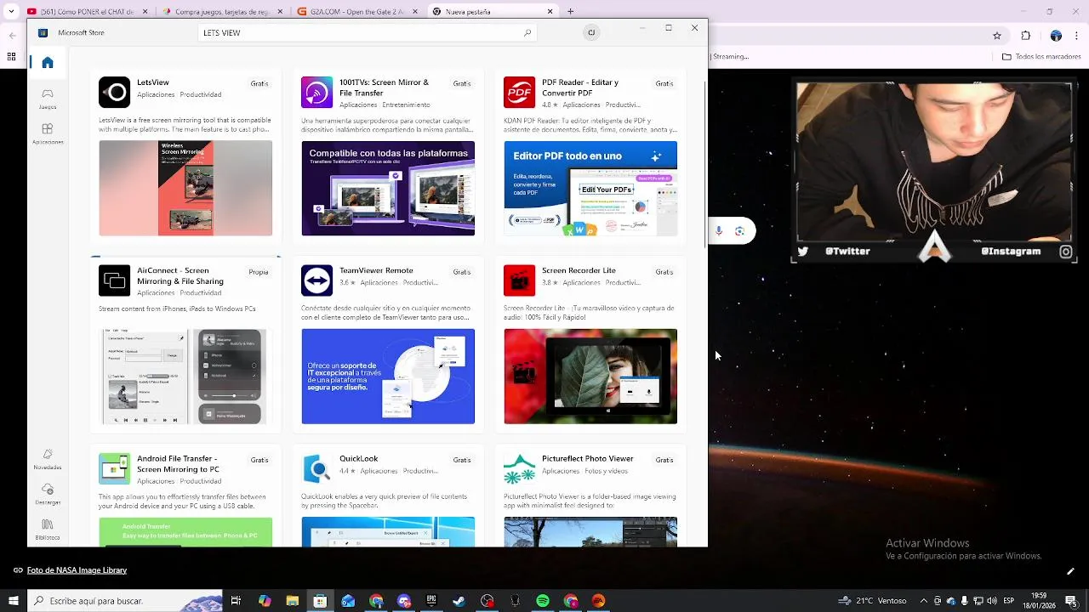The height and width of the screenshot is (612, 1089).
Task: Click Gratis button on 1001TVs card
Action: [462, 83]
